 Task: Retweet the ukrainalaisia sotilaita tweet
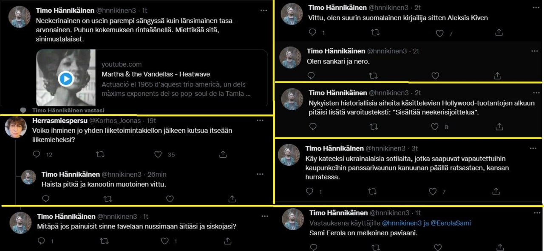click(x=372, y=192)
